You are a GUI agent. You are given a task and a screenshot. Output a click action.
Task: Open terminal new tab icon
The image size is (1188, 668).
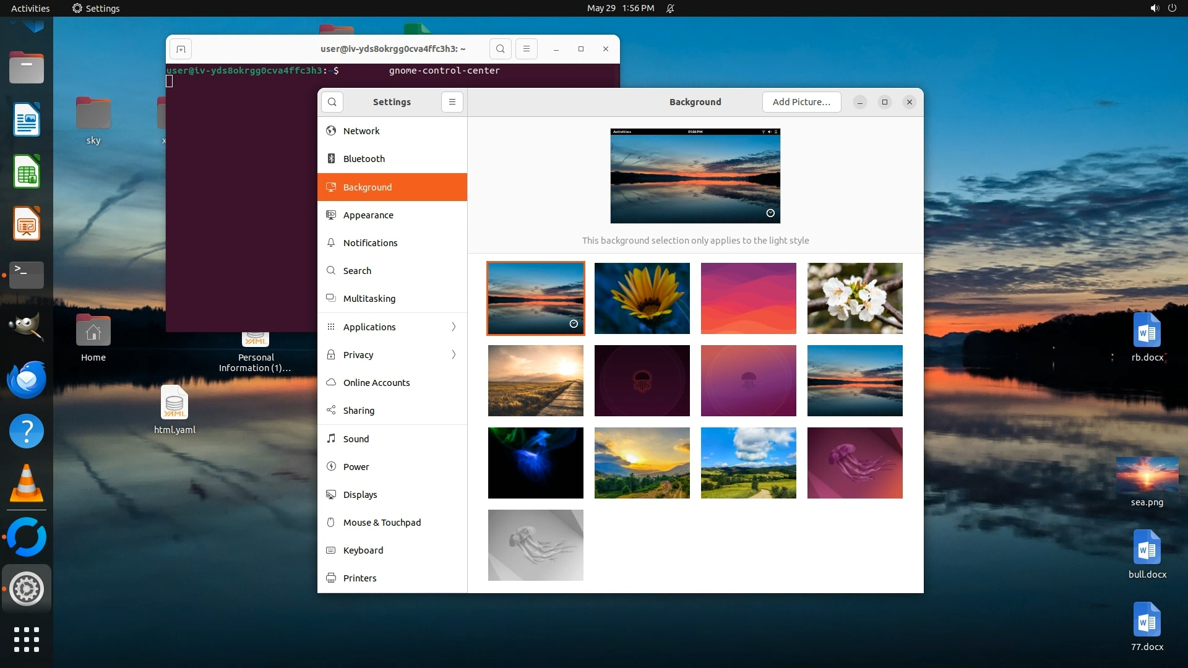[x=181, y=49]
